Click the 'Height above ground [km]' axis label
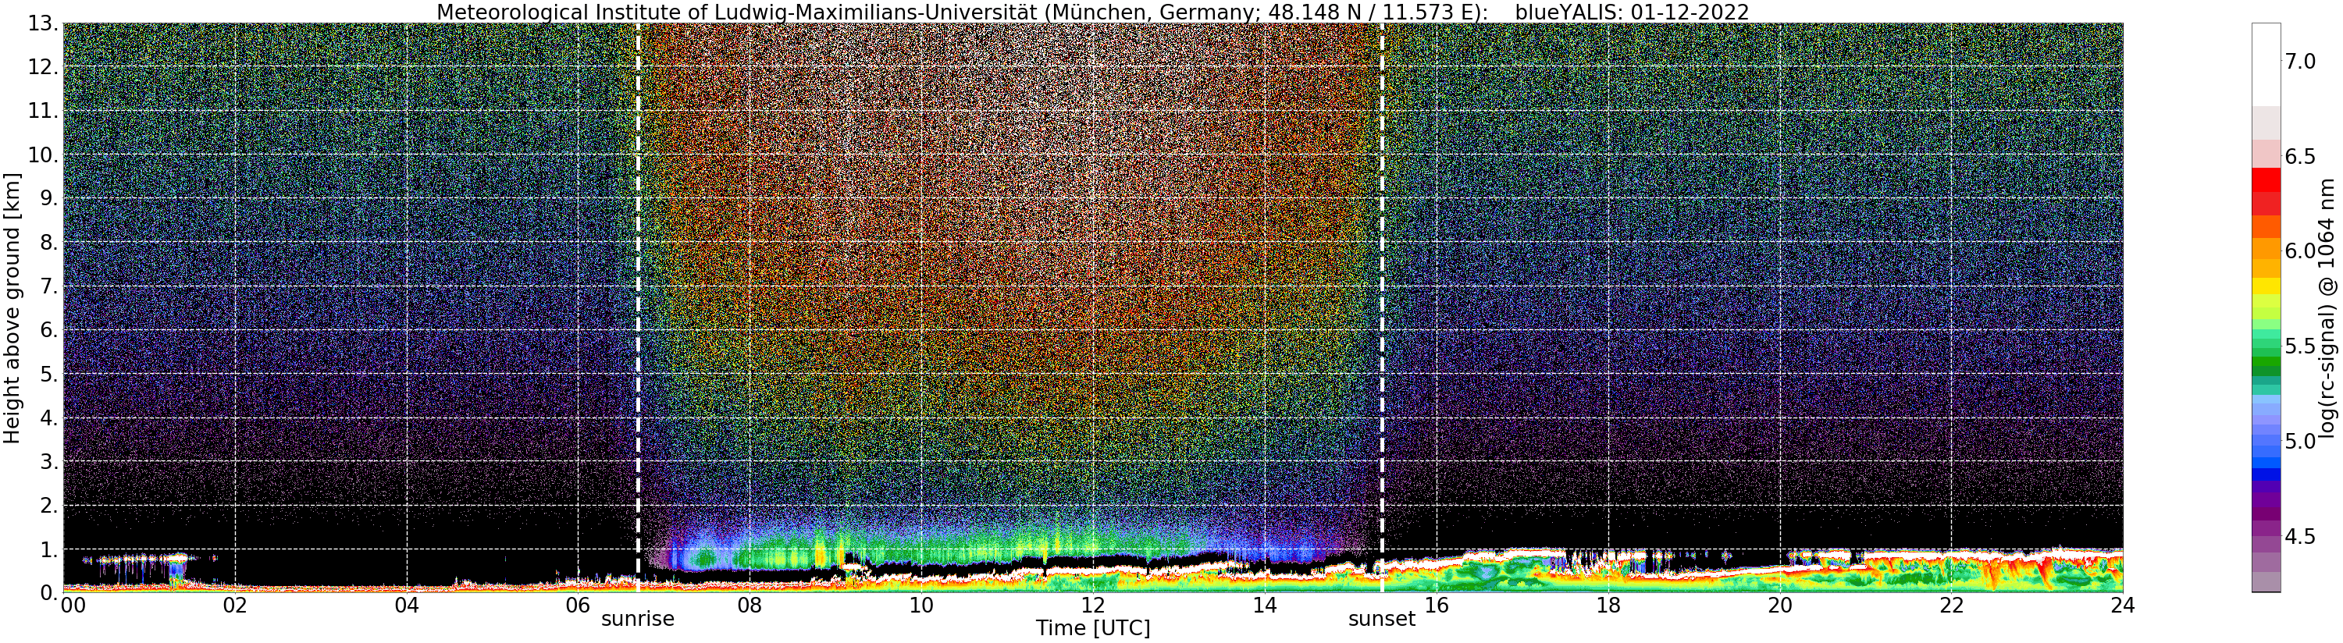The height and width of the screenshot is (643, 2343). tap(12, 307)
